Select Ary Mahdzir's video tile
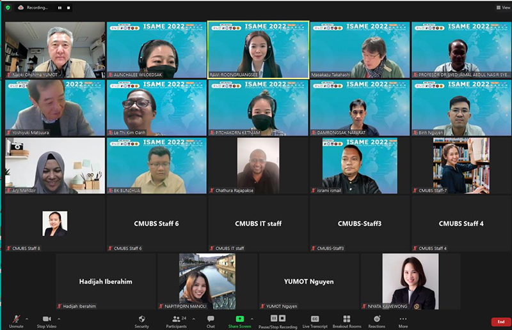Screen dimensions: 512x330 pos(55,166)
